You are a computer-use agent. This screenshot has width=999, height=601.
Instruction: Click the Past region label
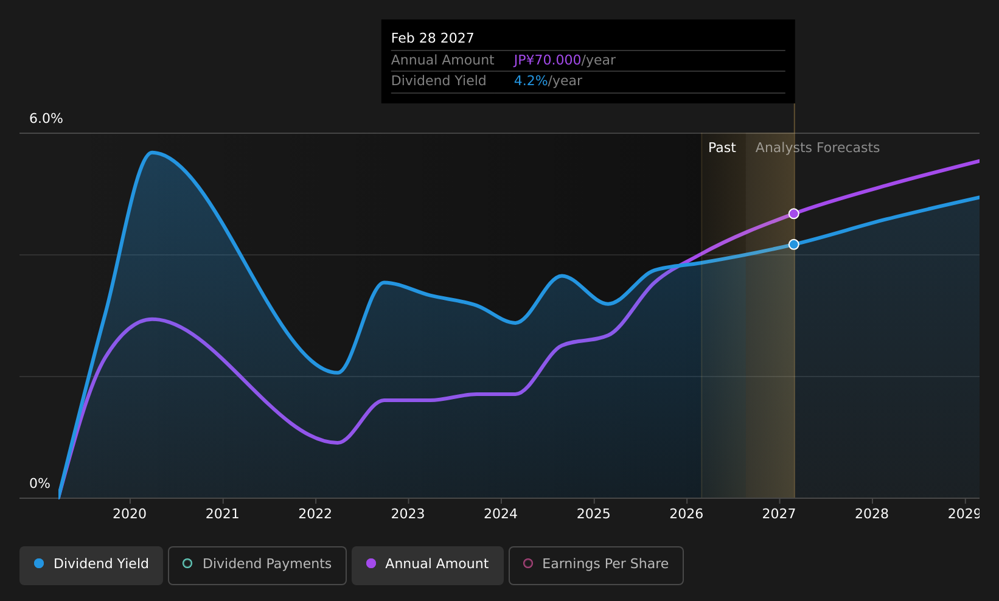tap(722, 148)
